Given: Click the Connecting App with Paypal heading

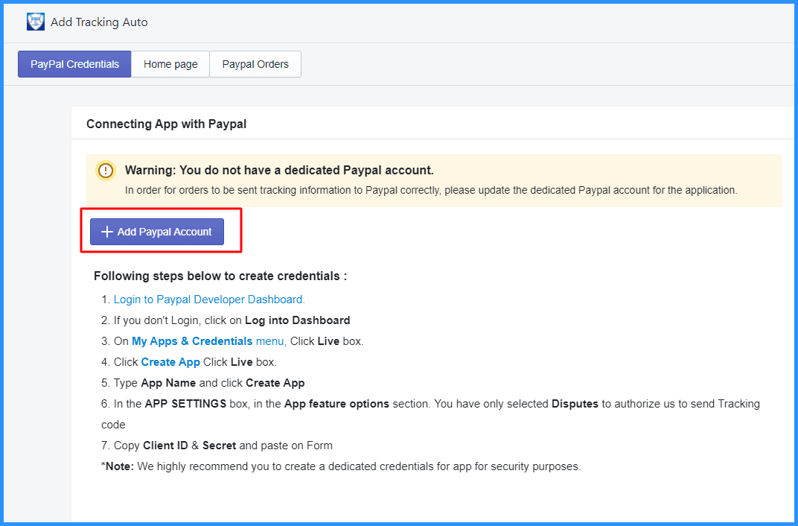Looking at the screenshot, I should (x=166, y=124).
